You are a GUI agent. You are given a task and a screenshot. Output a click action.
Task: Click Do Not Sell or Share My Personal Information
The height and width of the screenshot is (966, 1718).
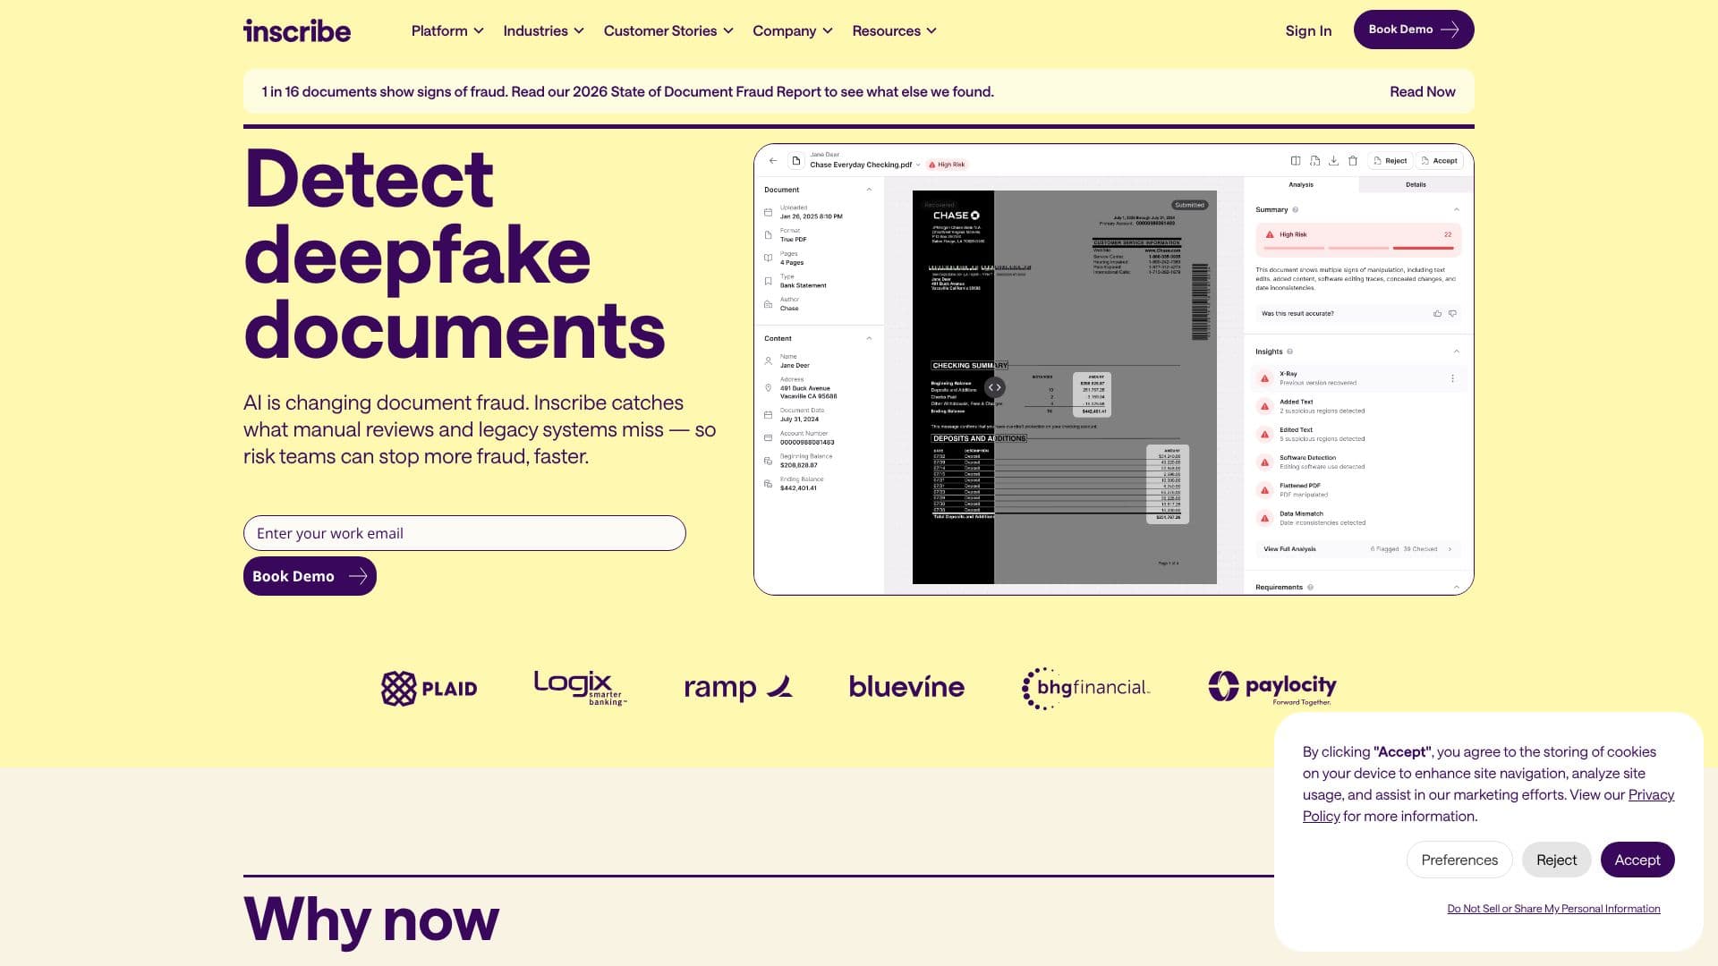click(x=1553, y=909)
